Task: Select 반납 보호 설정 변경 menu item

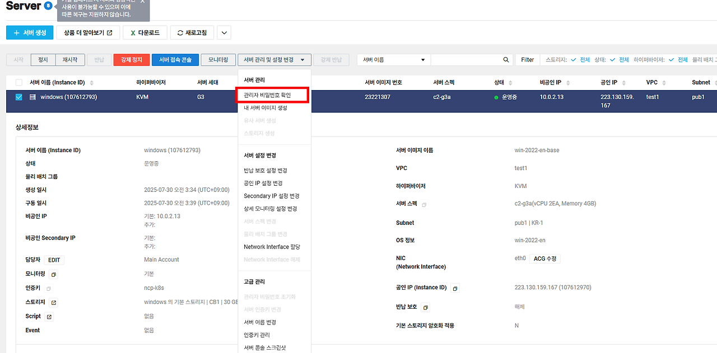Action: tap(266, 170)
